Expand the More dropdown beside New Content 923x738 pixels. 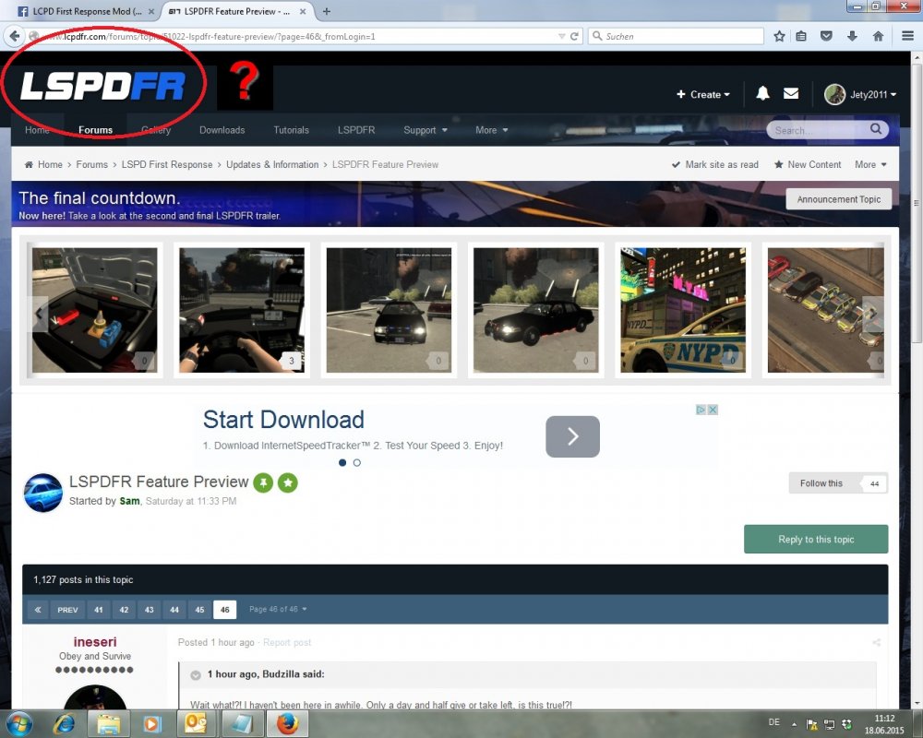point(870,165)
